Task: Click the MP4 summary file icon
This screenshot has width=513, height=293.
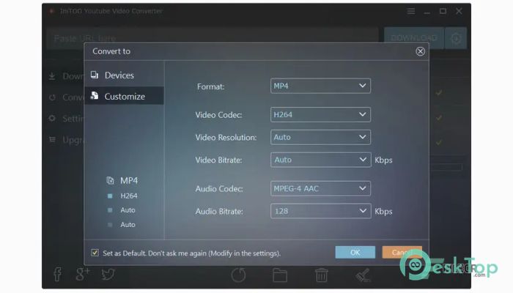Action: tap(110, 180)
